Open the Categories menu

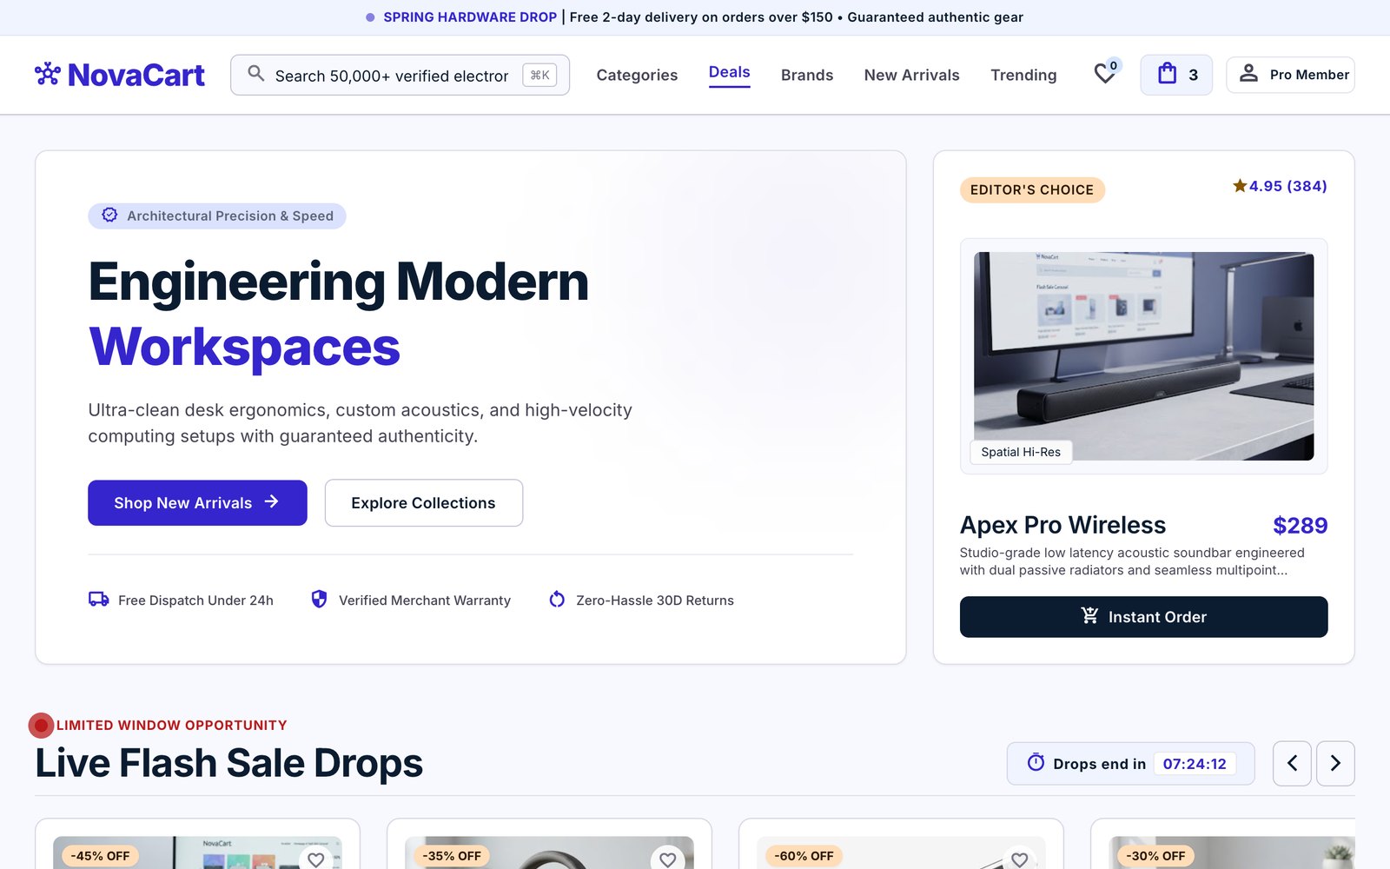point(637,75)
